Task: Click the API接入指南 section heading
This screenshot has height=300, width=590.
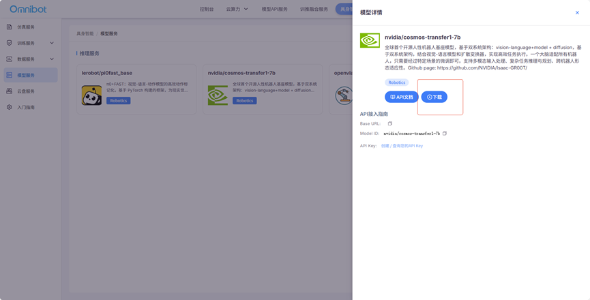Action: (374, 114)
